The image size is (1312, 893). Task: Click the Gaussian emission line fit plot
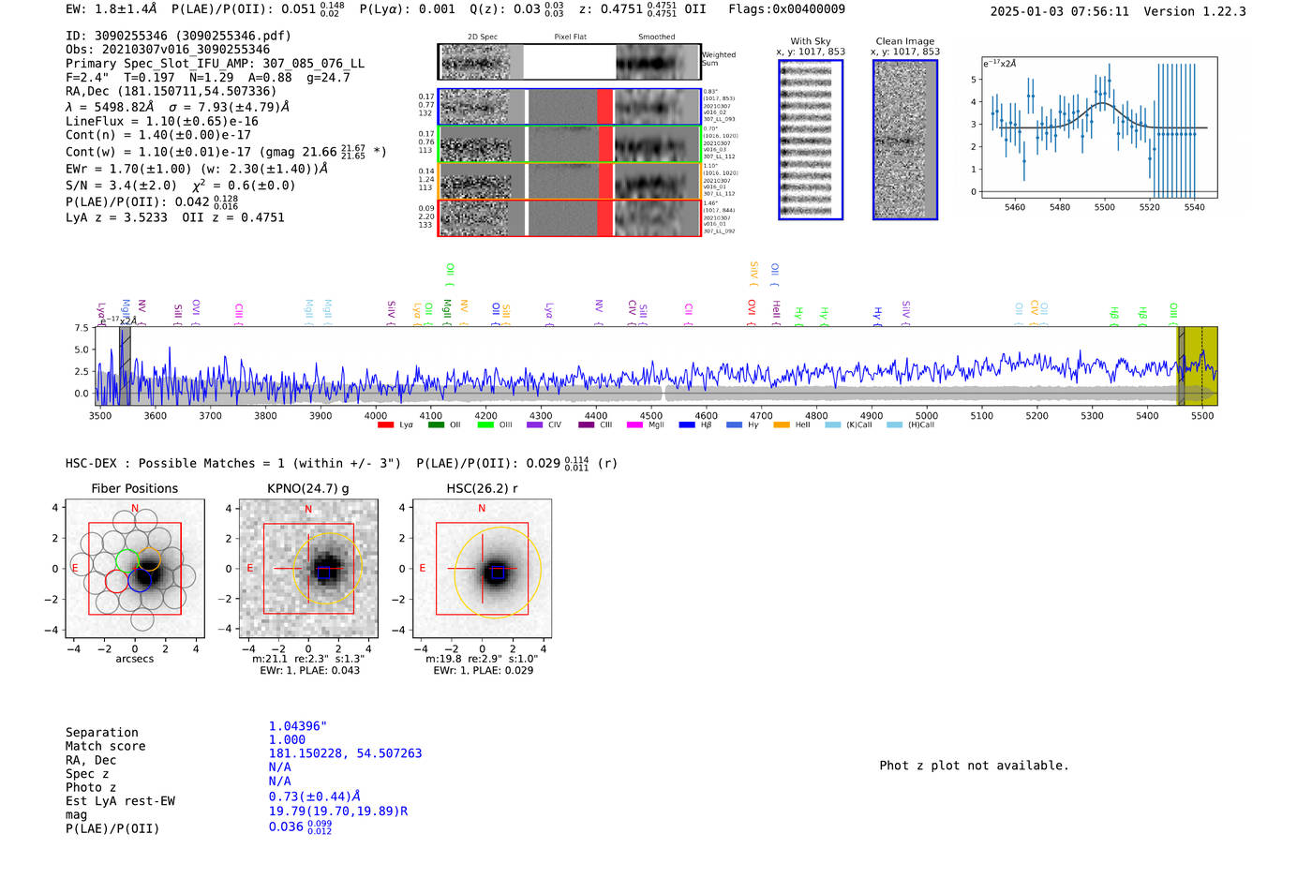click(x=1098, y=128)
